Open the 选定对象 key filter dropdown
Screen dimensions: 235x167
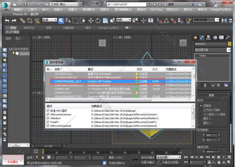tap(168, 157)
